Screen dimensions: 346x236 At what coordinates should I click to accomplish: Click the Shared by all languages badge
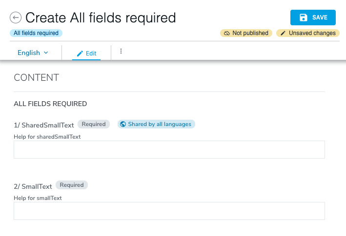tap(156, 124)
